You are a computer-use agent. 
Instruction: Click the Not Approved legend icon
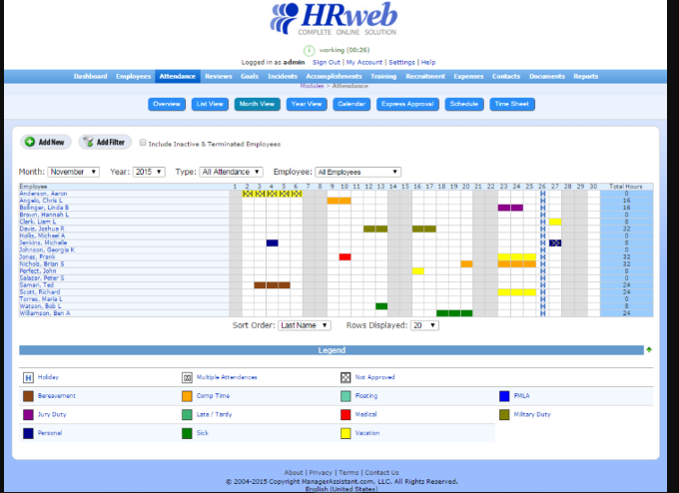click(345, 377)
